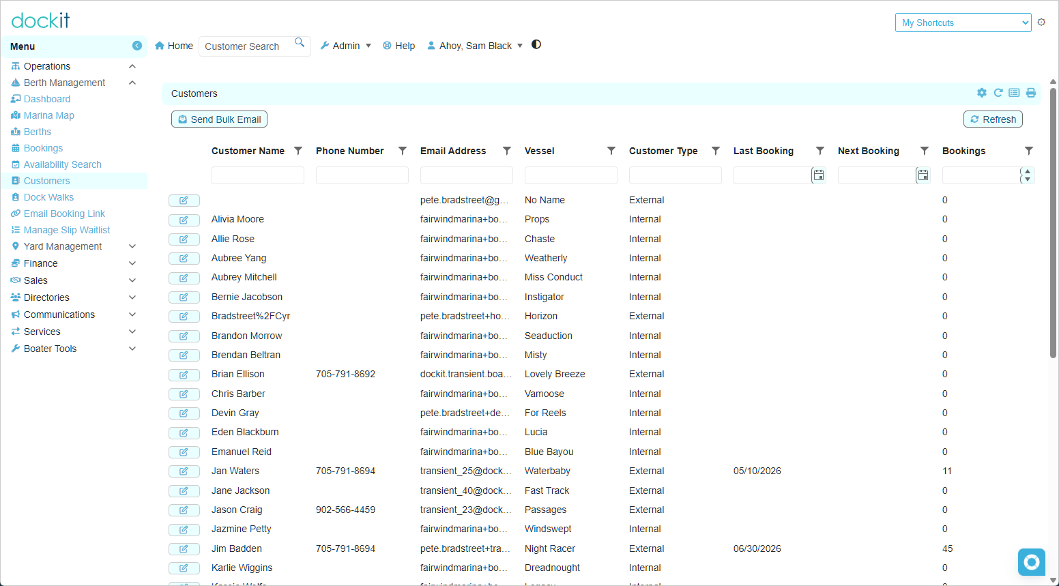1059x586 pixels.
Task: Click the settings gear next to My Shortcuts
Action: (x=1041, y=23)
